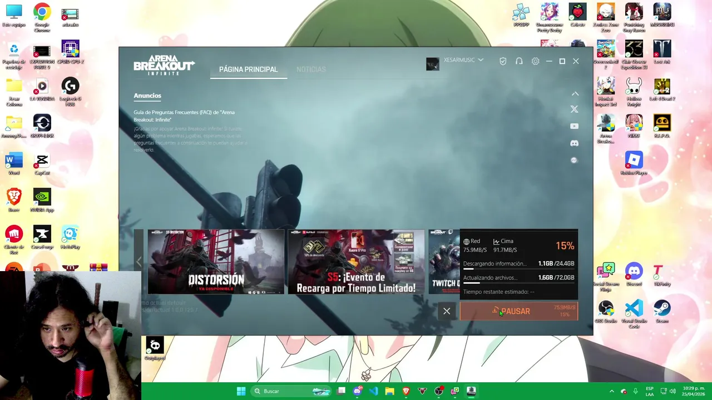Viewport: 712px width, 400px height.
Task: Select Outplayed desktop icon
Action: 155,349
